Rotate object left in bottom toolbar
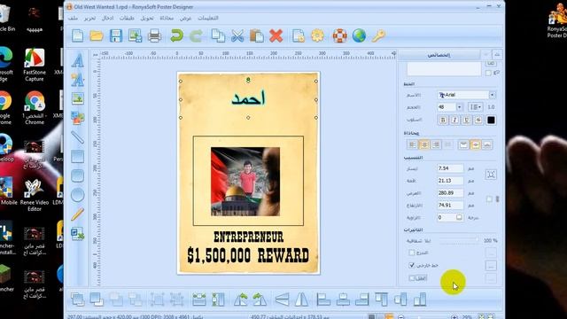 tap(240, 300)
